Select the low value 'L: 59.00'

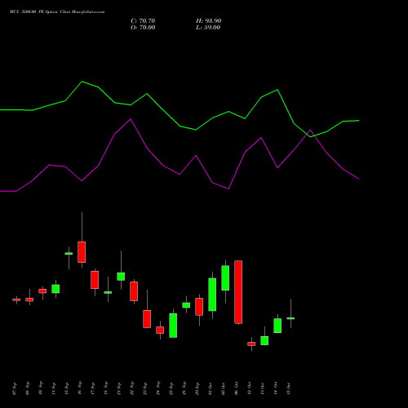pyautogui.click(x=208, y=28)
